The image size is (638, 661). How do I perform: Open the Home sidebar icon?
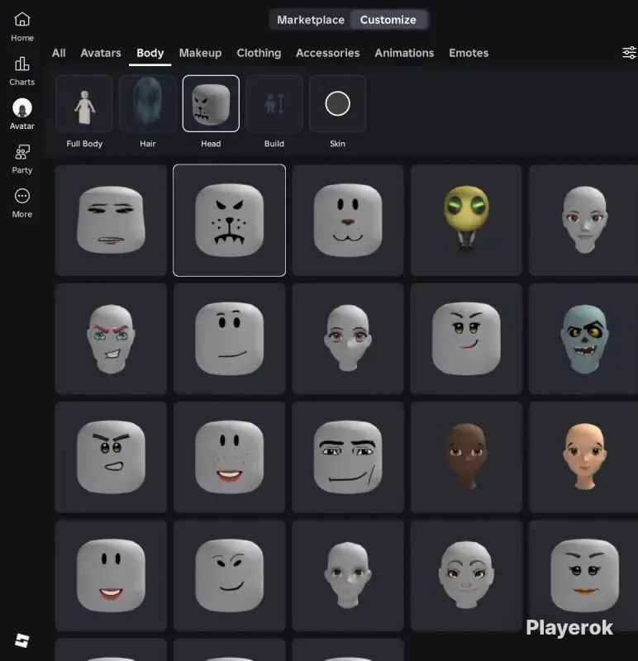coord(22,20)
